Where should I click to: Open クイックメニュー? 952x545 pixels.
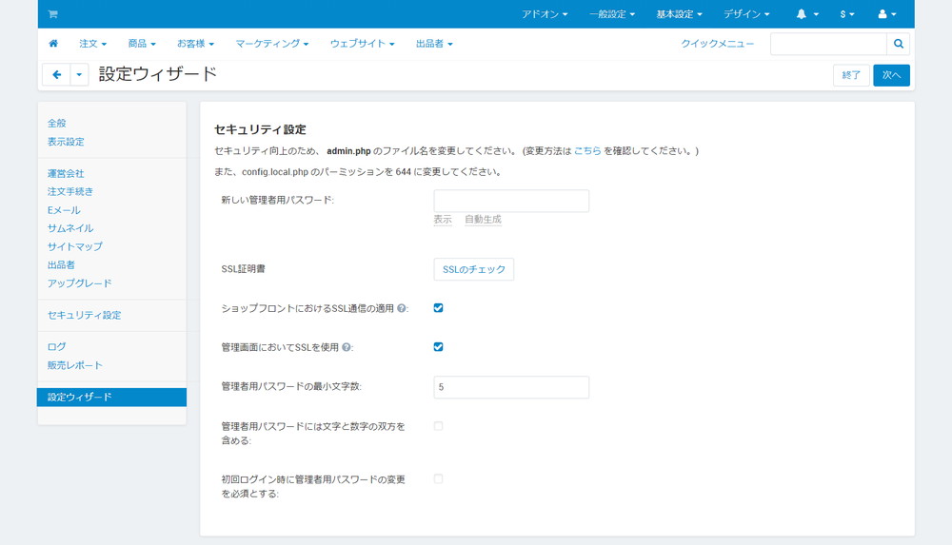click(717, 44)
